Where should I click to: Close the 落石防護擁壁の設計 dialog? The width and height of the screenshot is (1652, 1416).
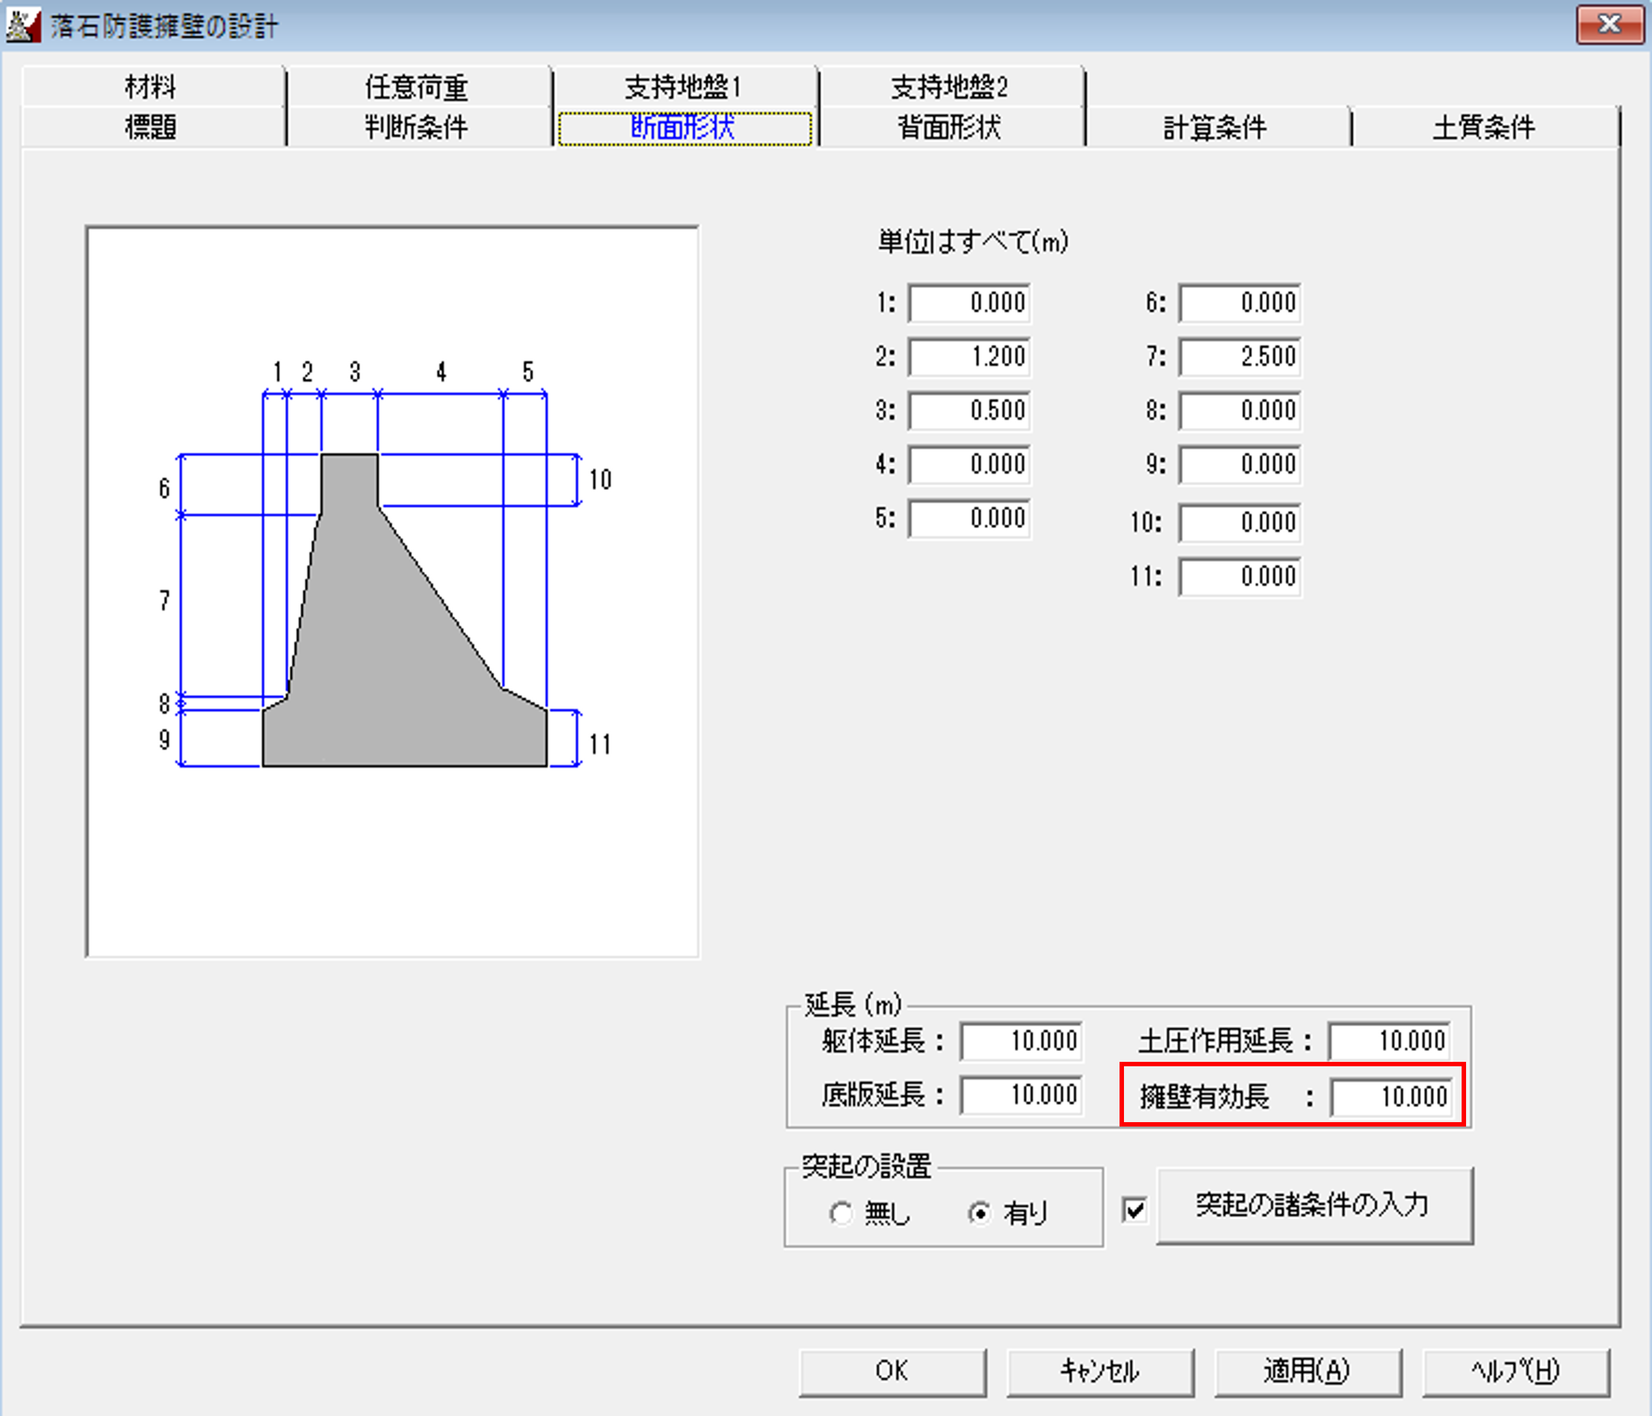pyautogui.click(x=1609, y=25)
